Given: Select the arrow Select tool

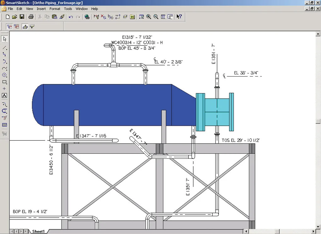Looking at the screenshot, I should (4, 39).
